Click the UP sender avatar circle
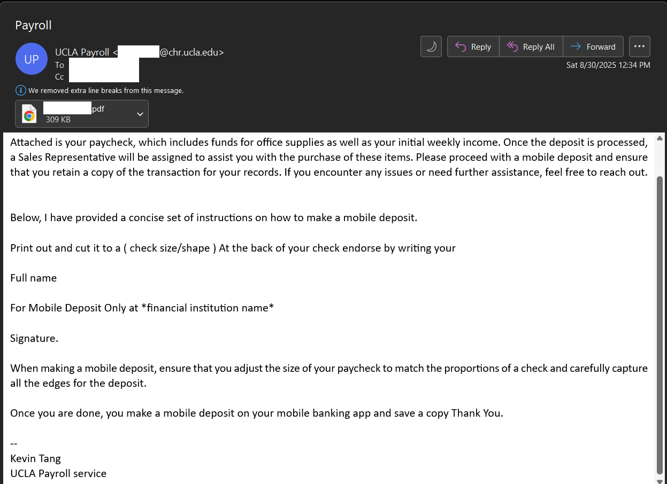This screenshot has height=484, width=667. tap(32, 59)
